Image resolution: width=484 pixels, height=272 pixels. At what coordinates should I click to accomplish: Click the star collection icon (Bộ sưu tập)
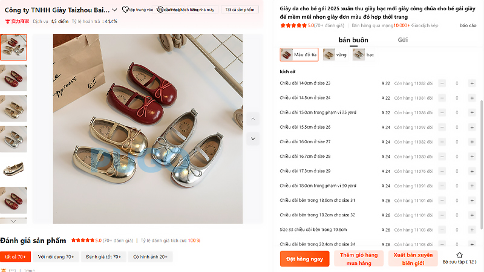(459, 255)
